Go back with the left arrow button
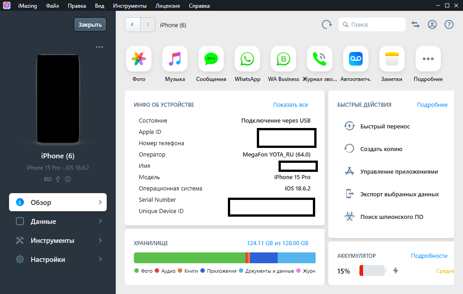Viewport: 463px width, 294px height. point(132,24)
